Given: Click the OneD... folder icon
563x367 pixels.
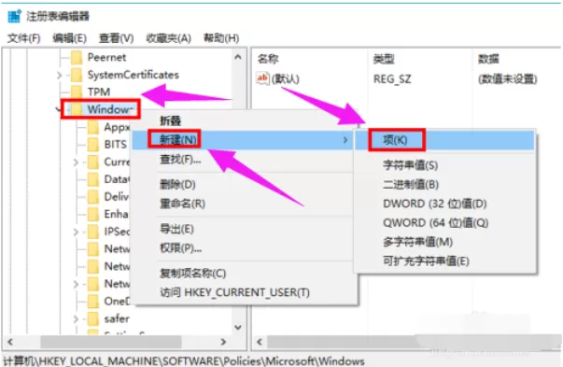Looking at the screenshot, I should tap(93, 301).
